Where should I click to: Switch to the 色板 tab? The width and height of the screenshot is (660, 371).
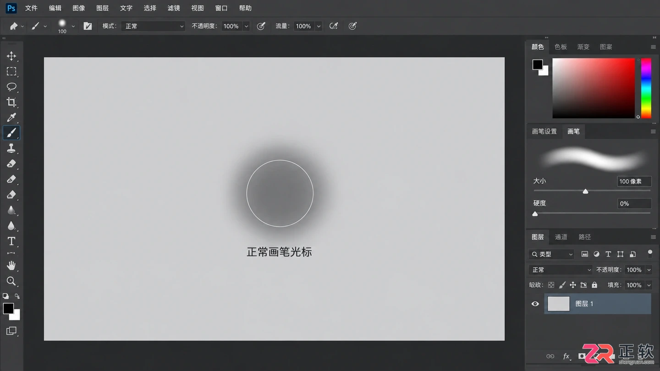561,47
